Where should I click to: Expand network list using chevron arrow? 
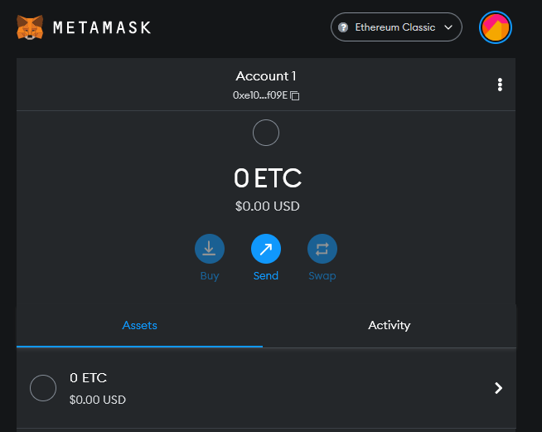tap(448, 27)
